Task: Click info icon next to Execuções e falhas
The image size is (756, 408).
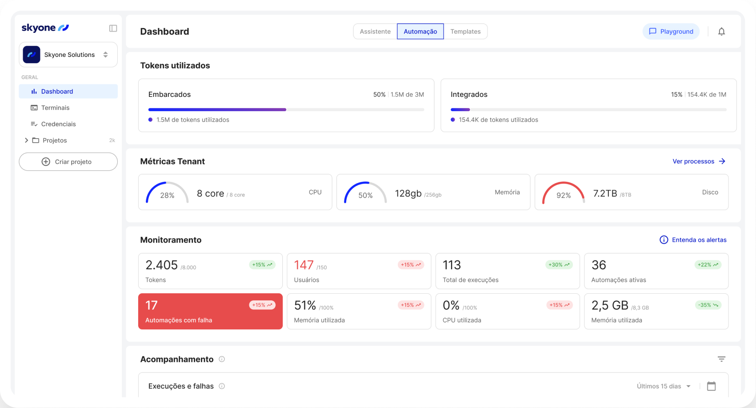Action: 222,386
